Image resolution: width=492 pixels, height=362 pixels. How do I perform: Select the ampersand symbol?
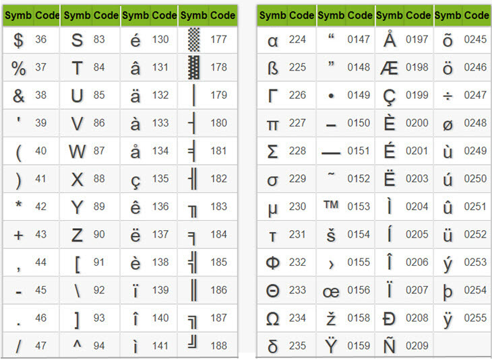(x=18, y=96)
